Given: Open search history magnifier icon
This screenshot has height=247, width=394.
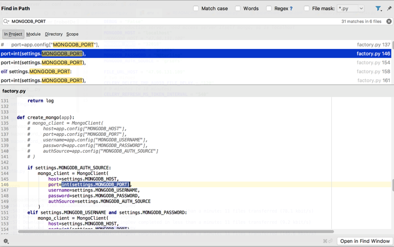Looking at the screenshot, I should (x=6, y=21).
